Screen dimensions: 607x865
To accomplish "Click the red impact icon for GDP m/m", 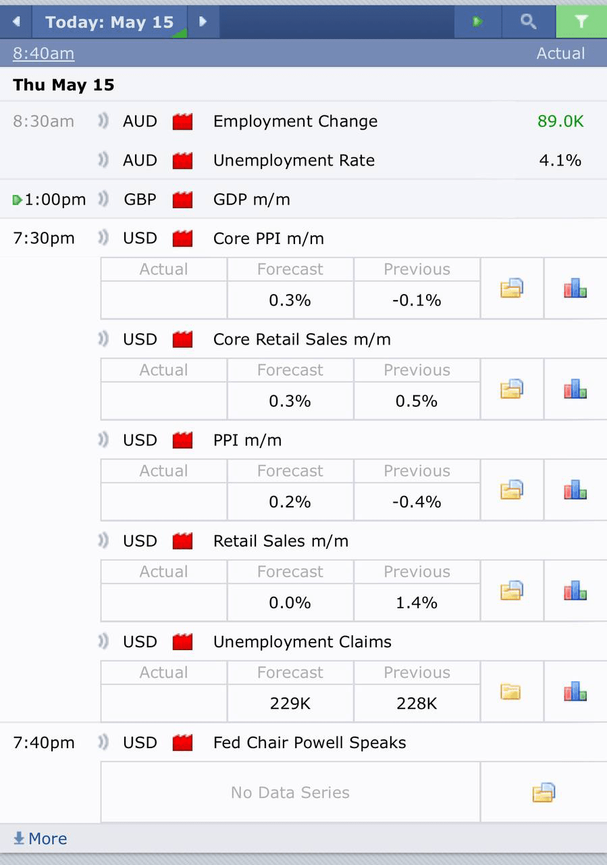I will tap(182, 199).
